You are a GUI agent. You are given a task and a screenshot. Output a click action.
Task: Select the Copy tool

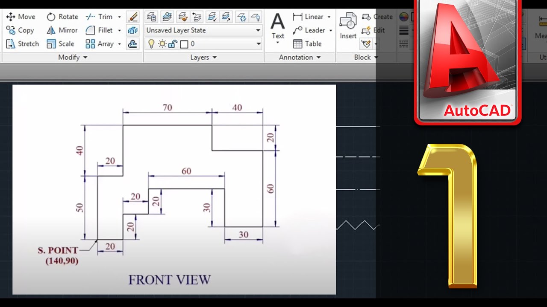(20, 30)
